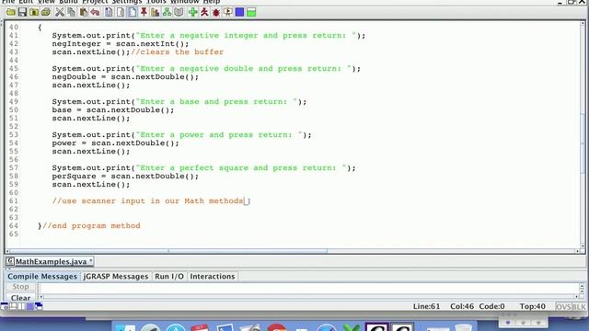Click the Col:46 status bar entry

(462, 306)
